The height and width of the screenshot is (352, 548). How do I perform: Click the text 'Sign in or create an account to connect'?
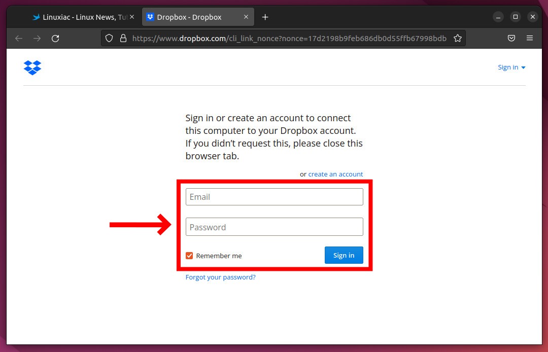click(268, 118)
